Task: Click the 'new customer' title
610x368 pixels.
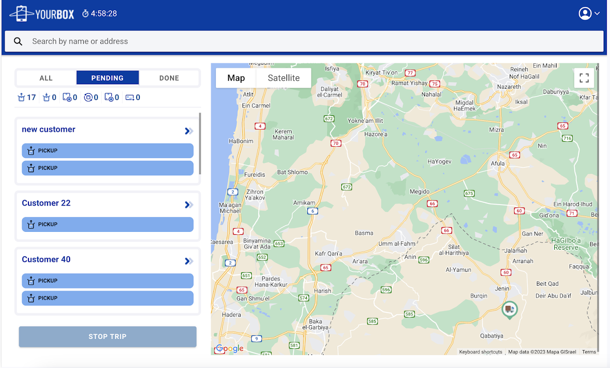Action: click(49, 129)
